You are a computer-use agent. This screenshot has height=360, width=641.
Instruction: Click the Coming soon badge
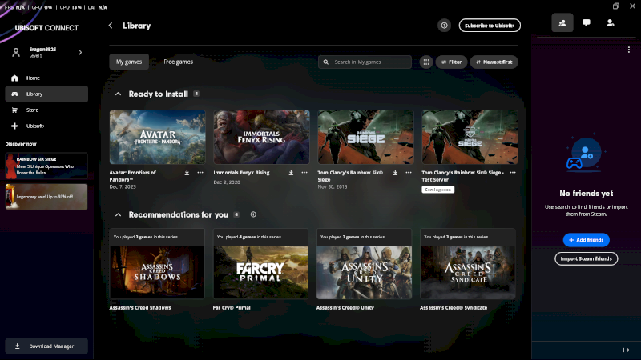pyautogui.click(x=437, y=190)
